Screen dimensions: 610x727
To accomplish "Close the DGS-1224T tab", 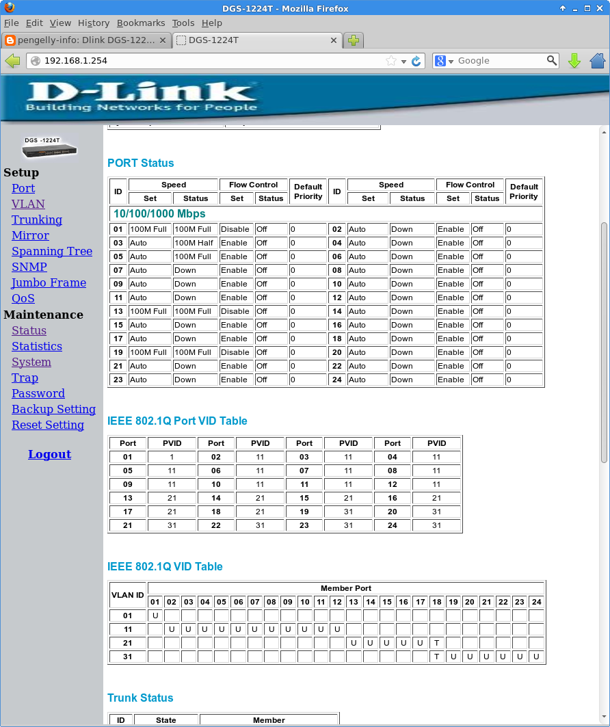I will [x=333, y=40].
